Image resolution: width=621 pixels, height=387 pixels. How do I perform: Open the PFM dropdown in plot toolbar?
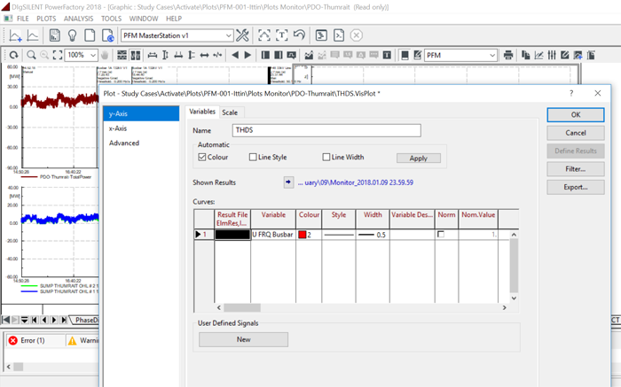pyautogui.click(x=492, y=55)
